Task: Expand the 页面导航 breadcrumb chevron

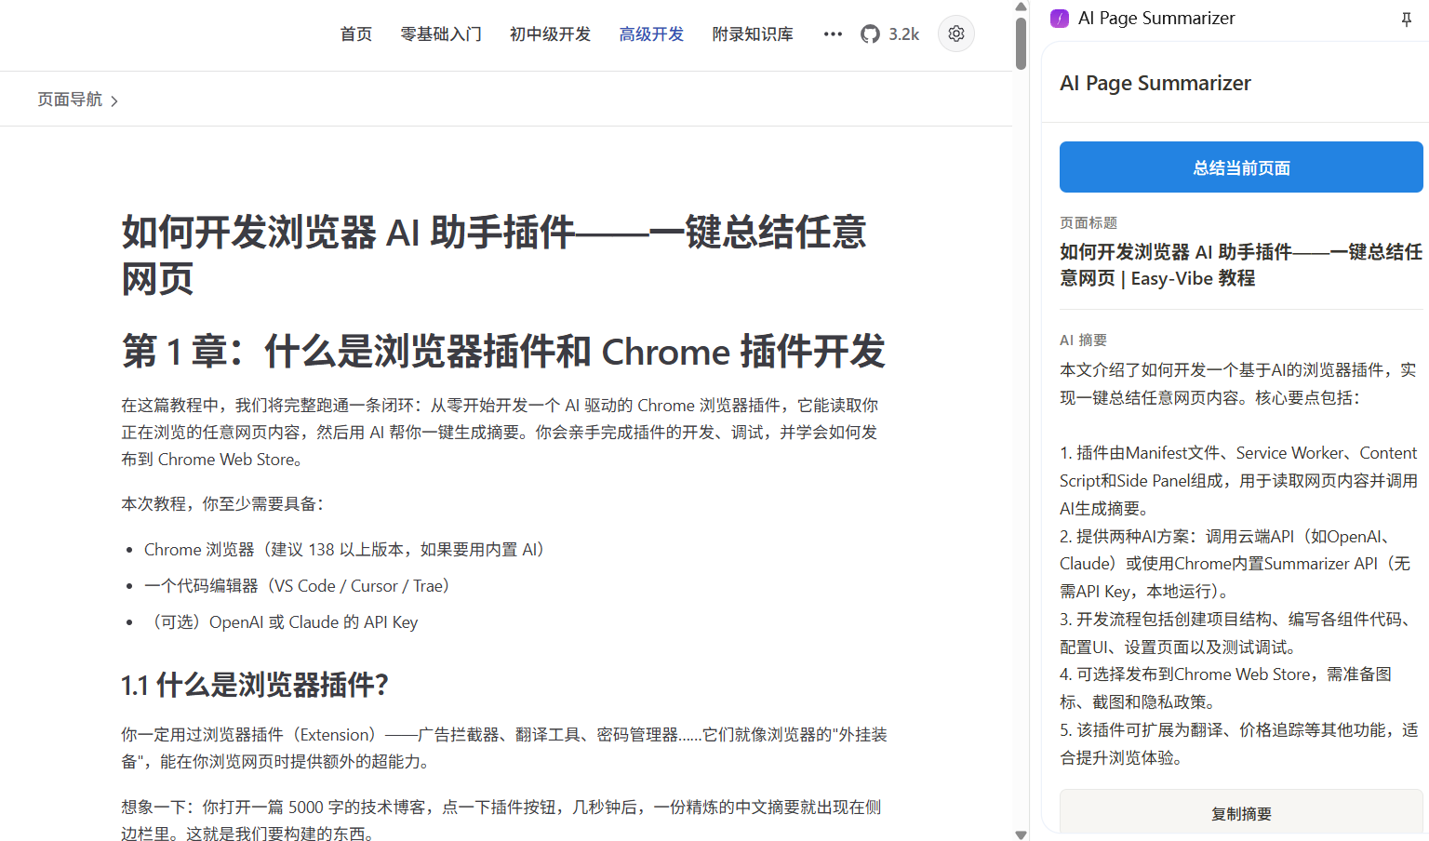Action: point(114,100)
